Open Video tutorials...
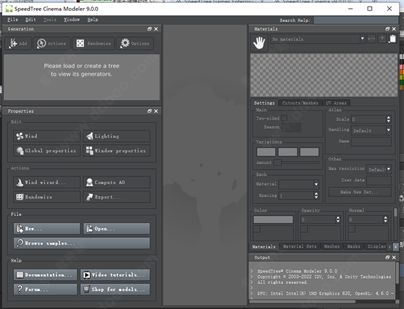404x309 pixels. 115,275
